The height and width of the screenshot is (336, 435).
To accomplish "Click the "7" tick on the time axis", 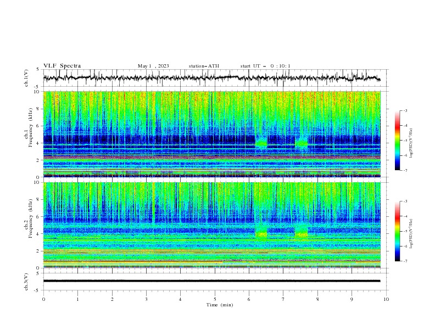I will pos(283,299).
